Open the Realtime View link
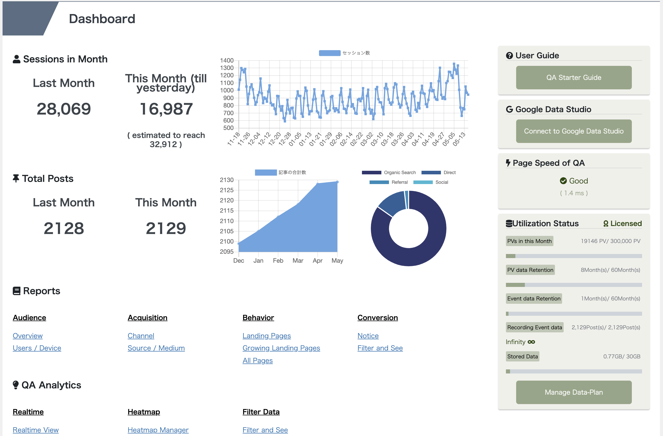 pyautogui.click(x=36, y=430)
